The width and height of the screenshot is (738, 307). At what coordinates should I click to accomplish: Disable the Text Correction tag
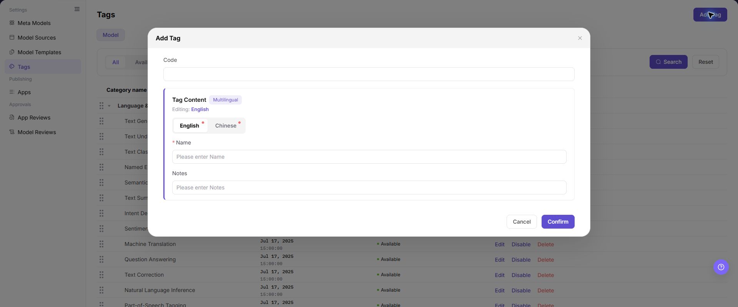click(521, 275)
